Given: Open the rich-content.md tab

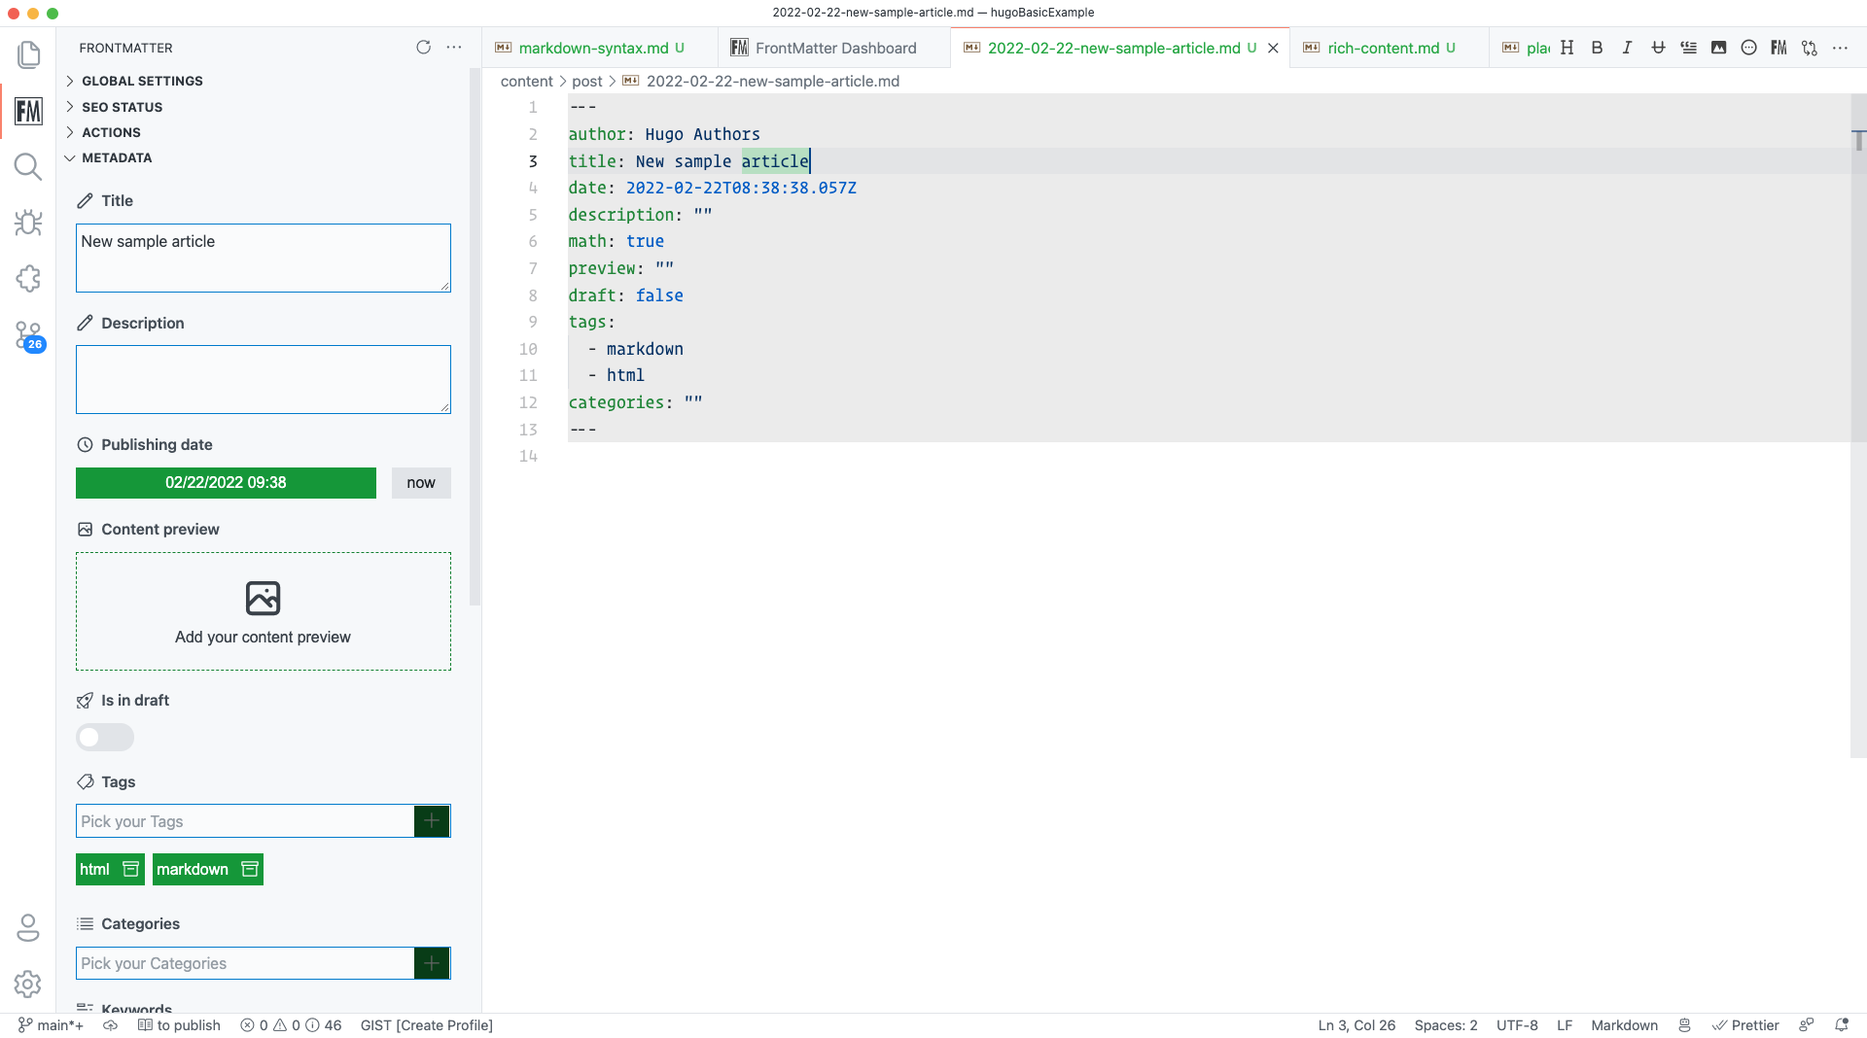Looking at the screenshot, I should [x=1382, y=48].
